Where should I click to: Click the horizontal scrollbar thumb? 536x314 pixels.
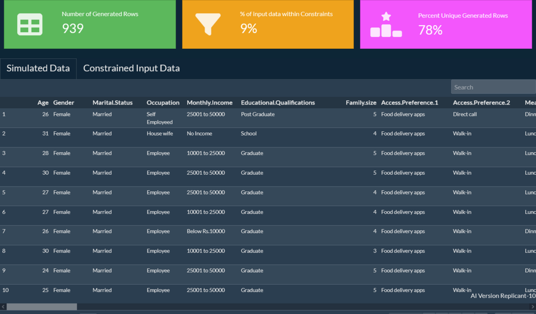click(42, 306)
